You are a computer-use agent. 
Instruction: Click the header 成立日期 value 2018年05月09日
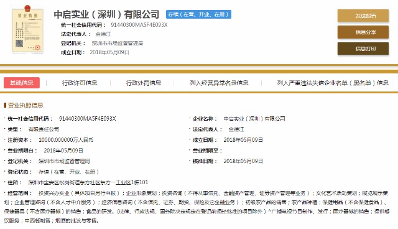pos(109,52)
